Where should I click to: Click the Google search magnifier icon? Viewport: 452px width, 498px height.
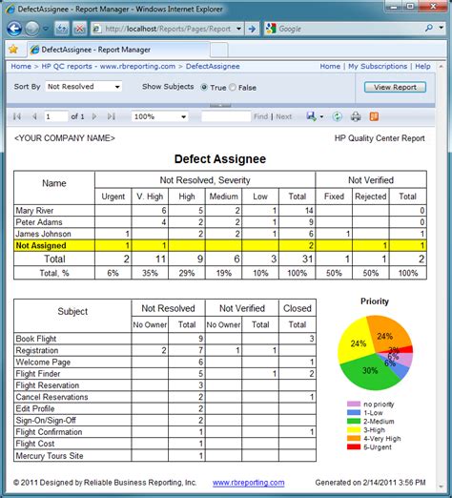(x=429, y=29)
